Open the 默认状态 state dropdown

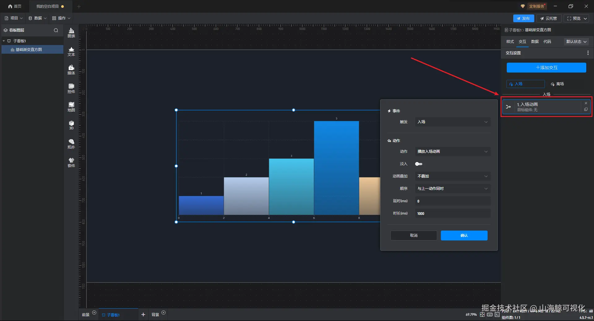(576, 42)
